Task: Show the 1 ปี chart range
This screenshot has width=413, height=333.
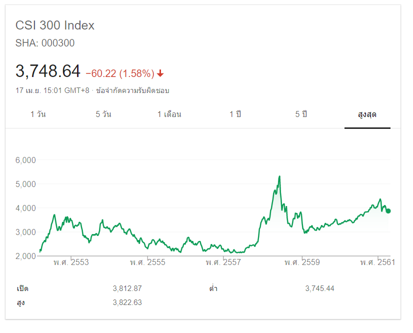Action: click(235, 114)
